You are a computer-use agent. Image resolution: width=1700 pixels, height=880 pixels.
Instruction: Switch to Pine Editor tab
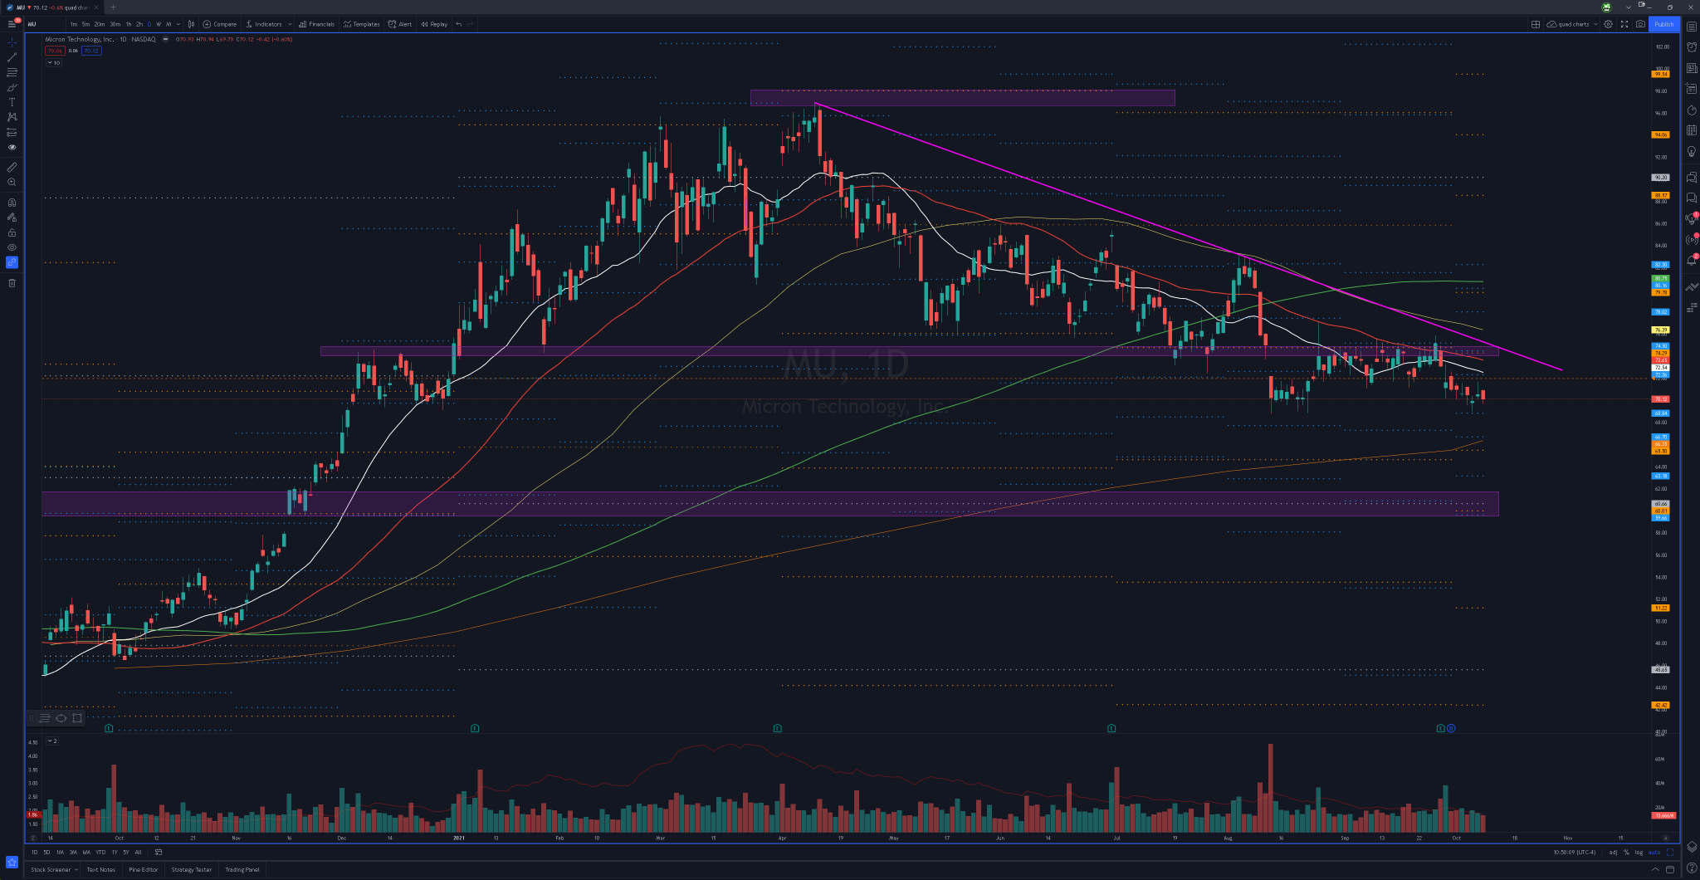click(x=144, y=870)
